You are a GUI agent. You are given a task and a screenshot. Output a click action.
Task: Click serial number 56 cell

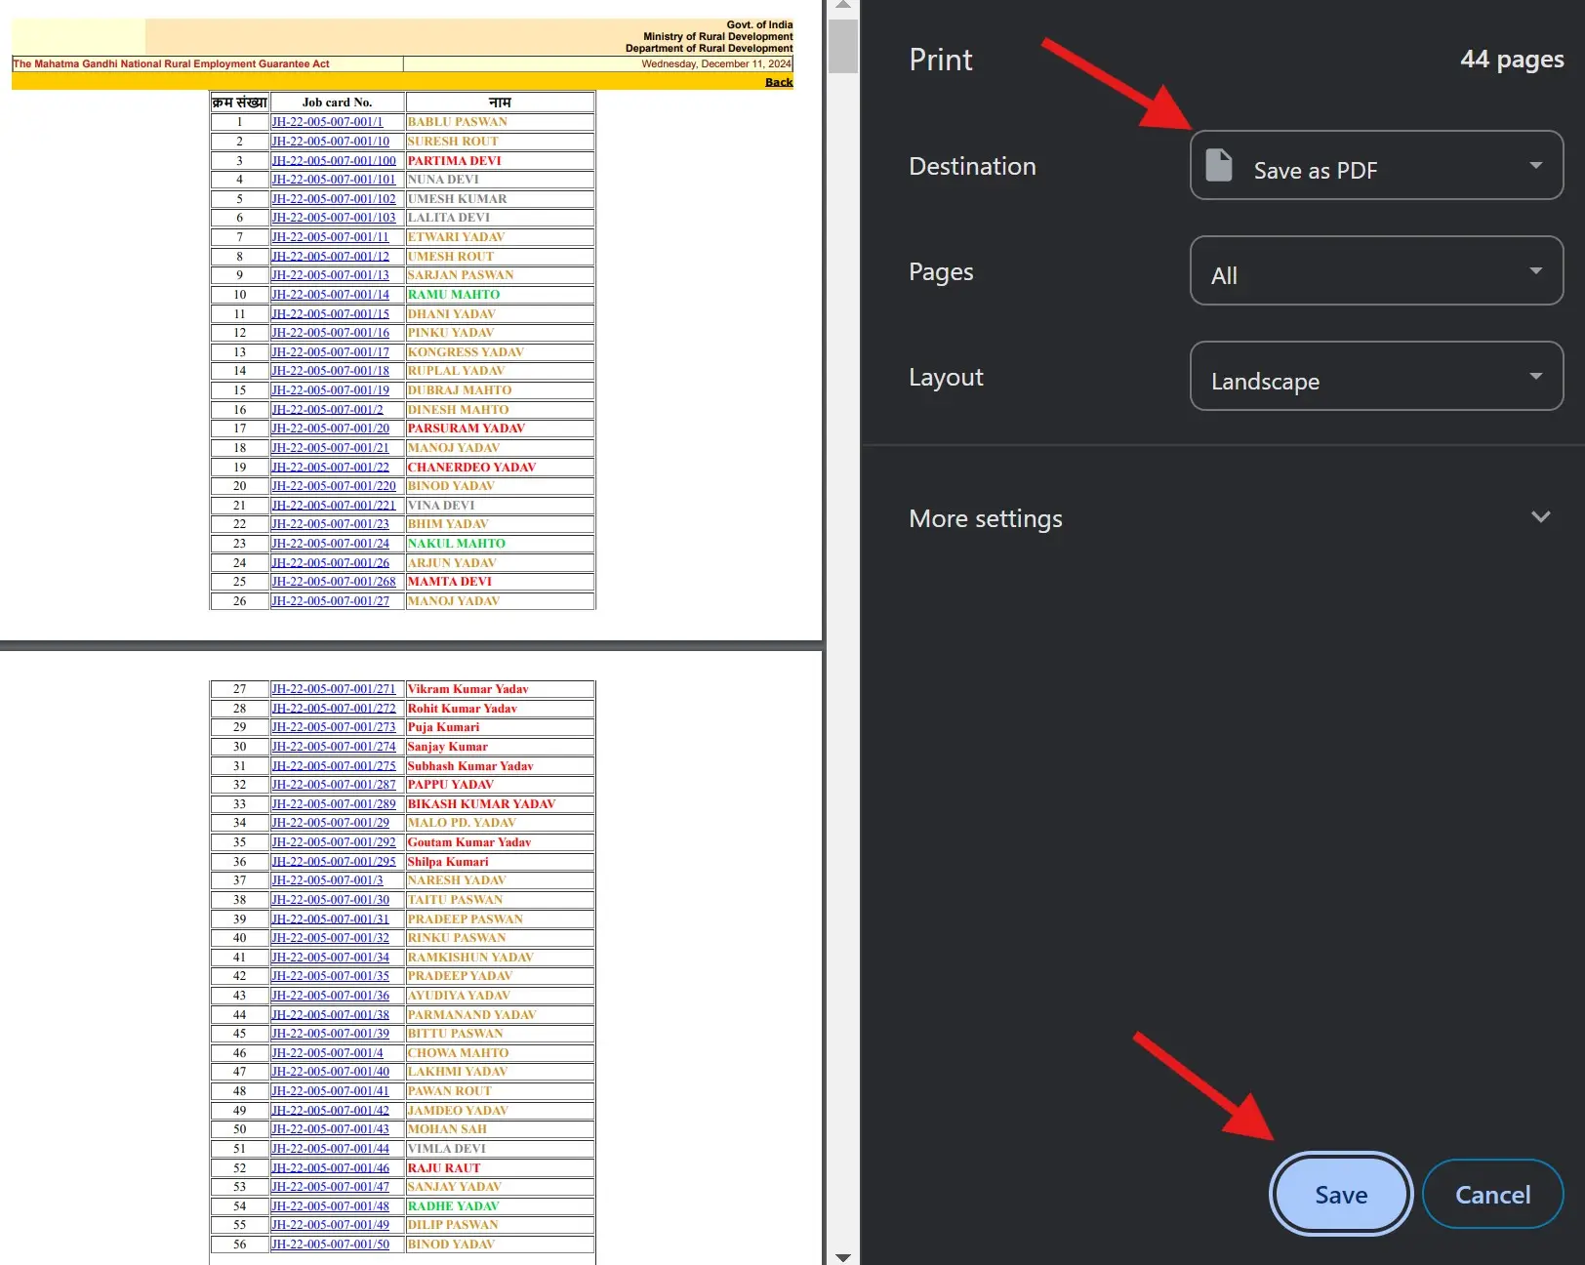(x=240, y=1245)
